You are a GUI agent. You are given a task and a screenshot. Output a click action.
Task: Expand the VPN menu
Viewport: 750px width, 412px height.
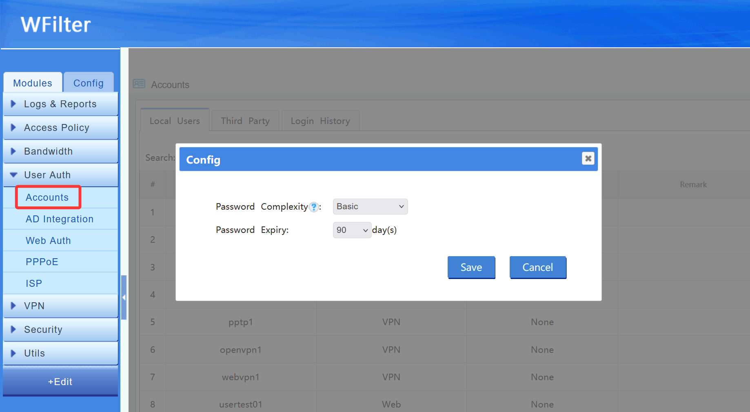60,306
